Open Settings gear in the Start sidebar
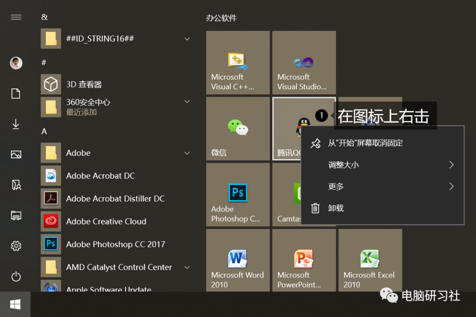 point(16,246)
